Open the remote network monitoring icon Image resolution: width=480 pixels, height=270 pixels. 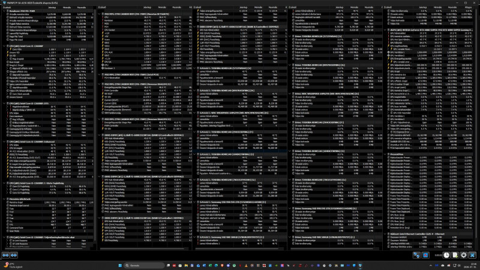coord(416,255)
